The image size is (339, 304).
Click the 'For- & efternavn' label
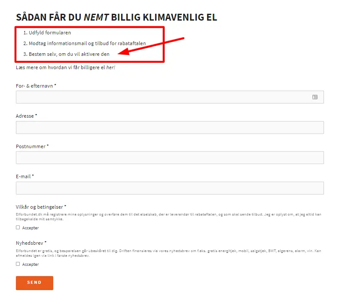click(x=36, y=86)
